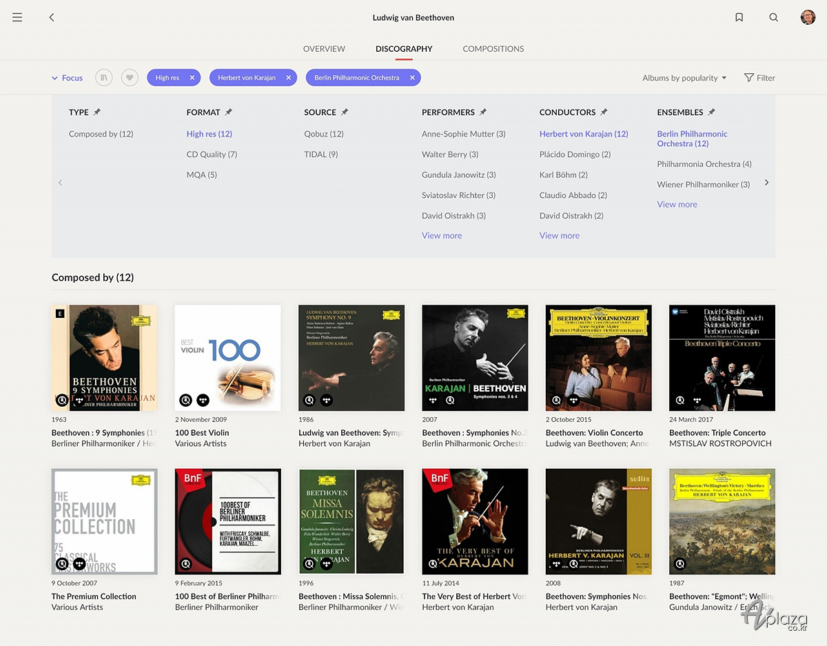Open Karajan Vol. III Symphonies cover
Viewport: 827px width, 646px height.
pos(599,522)
